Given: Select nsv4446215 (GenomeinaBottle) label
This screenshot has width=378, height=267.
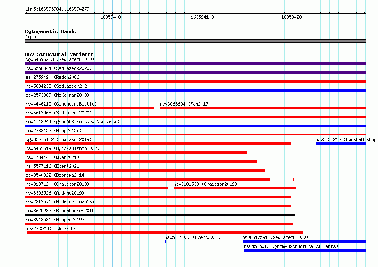Looking at the screenshot, I should coord(61,104).
